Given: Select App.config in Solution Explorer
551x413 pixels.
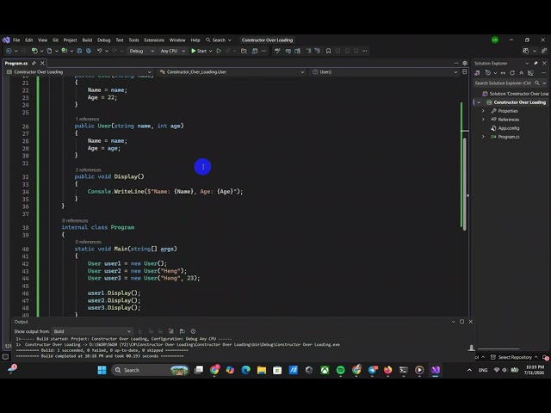Looking at the screenshot, I should [509, 128].
